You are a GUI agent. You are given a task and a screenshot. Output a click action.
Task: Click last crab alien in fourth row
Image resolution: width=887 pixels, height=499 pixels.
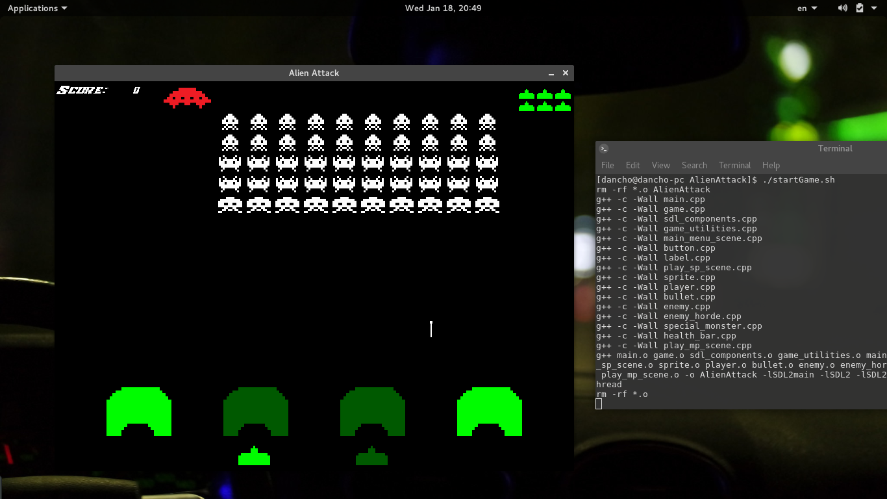coord(487,184)
